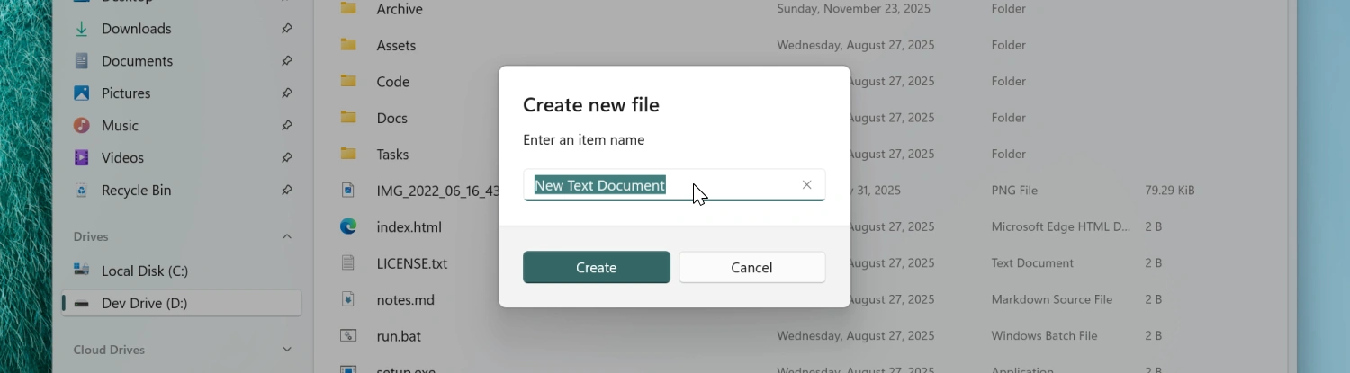Click the Recycle Bin icon
The image size is (1350, 373).
[x=82, y=191]
